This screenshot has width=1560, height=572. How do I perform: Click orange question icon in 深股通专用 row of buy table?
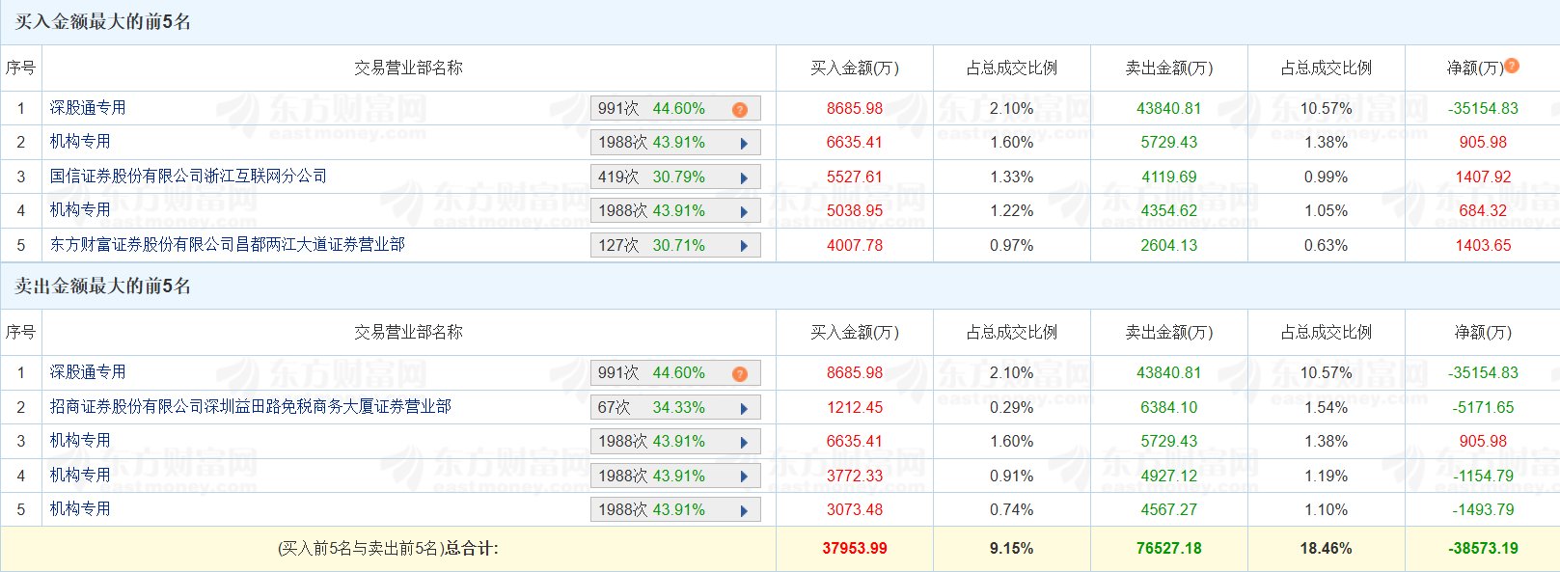point(740,110)
